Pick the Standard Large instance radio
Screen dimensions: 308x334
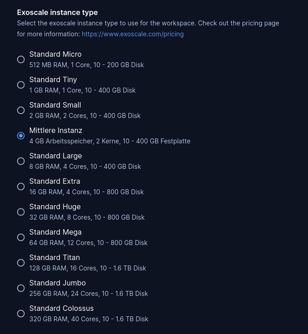click(21, 161)
